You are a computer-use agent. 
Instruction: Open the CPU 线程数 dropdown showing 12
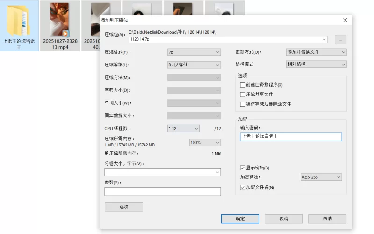pos(183,128)
